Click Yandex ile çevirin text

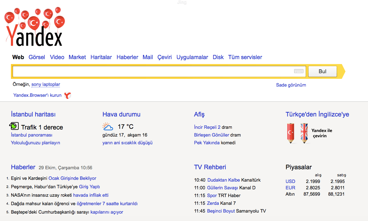[322, 133]
